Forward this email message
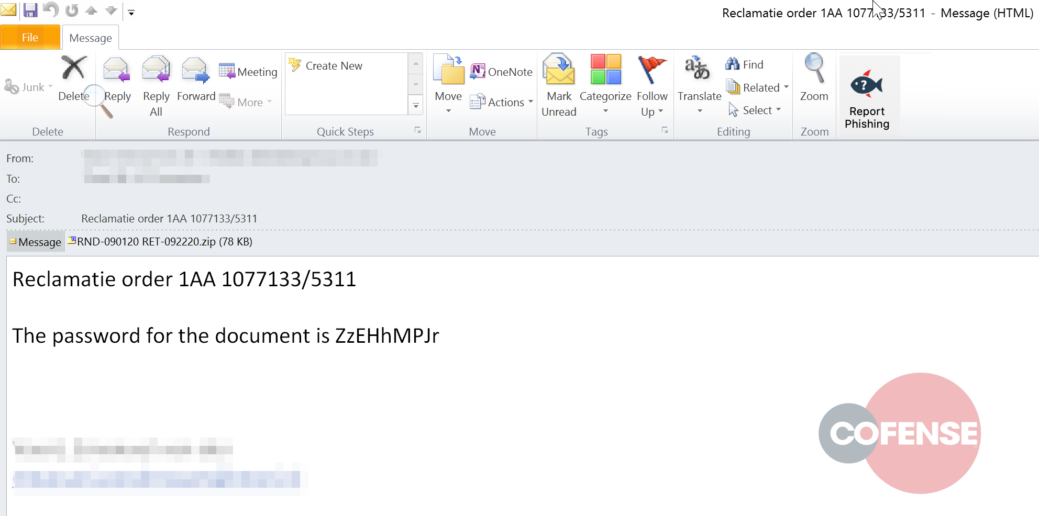The height and width of the screenshot is (516, 1039). pos(196,80)
